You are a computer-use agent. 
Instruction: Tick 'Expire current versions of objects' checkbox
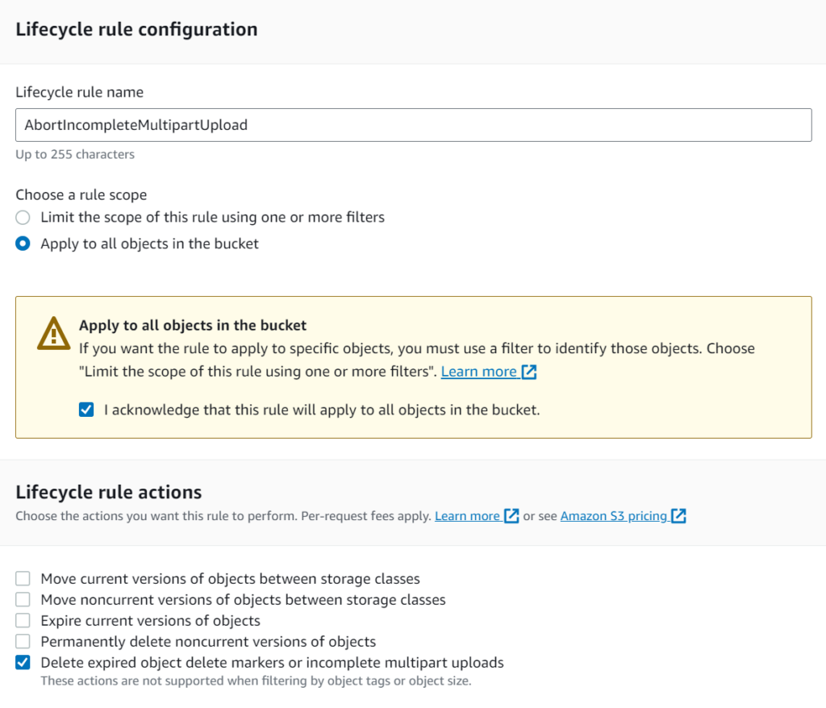pyautogui.click(x=23, y=621)
